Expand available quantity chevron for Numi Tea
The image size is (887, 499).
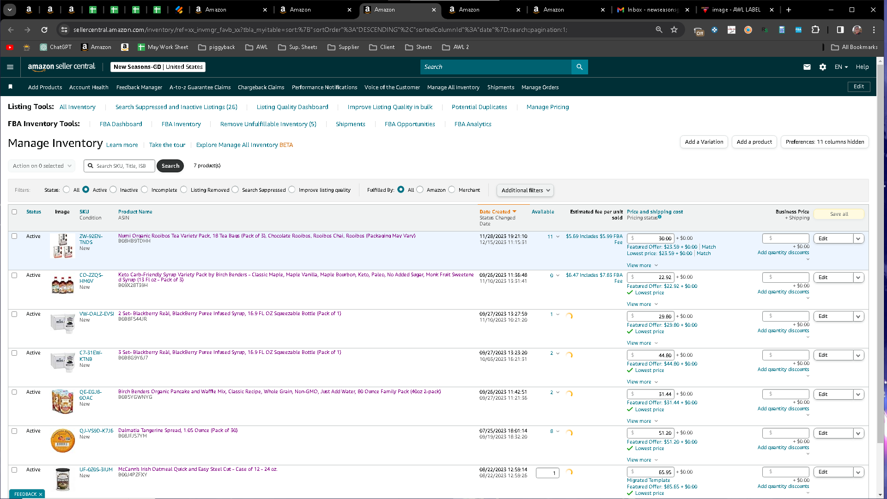click(558, 237)
